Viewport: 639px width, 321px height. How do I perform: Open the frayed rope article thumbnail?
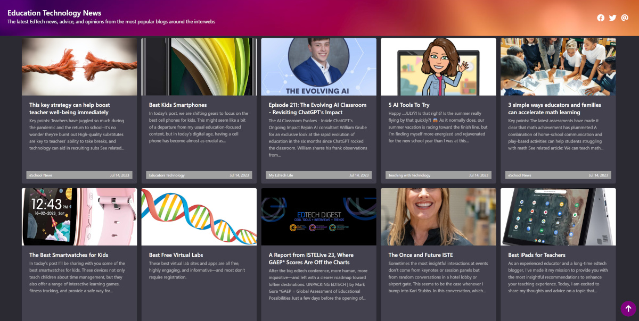[79, 66]
